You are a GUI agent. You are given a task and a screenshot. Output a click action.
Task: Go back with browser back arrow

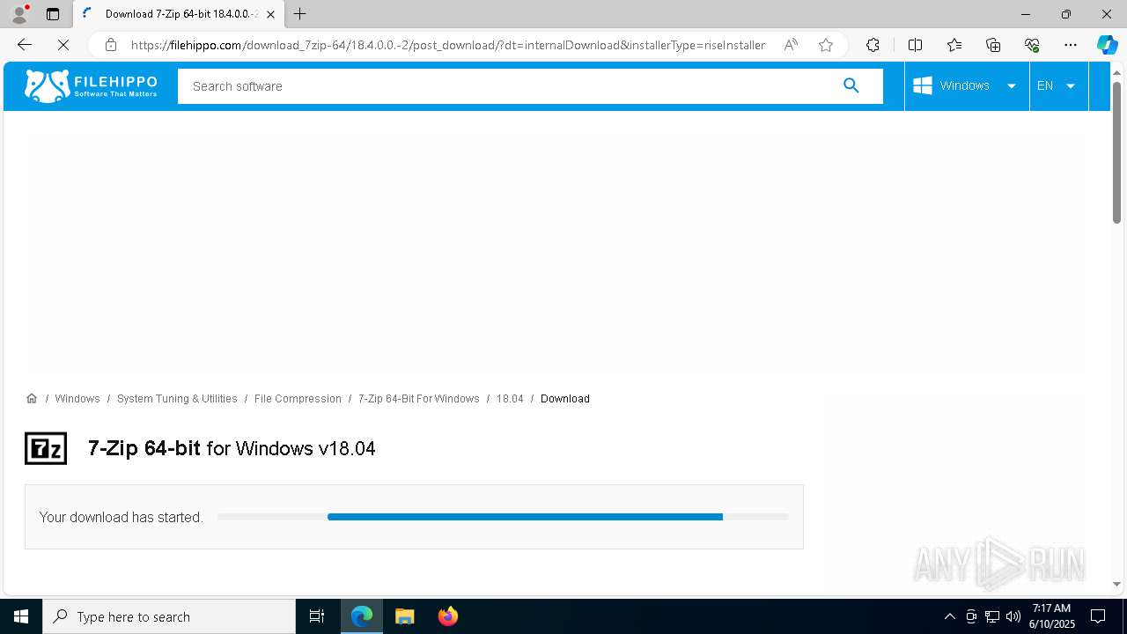tap(25, 45)
